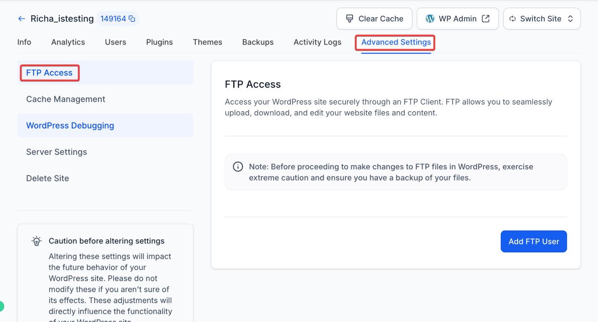Expand the Switch Site dropdown chevrons
Screen dimensions: 598x322
(570, 19)
